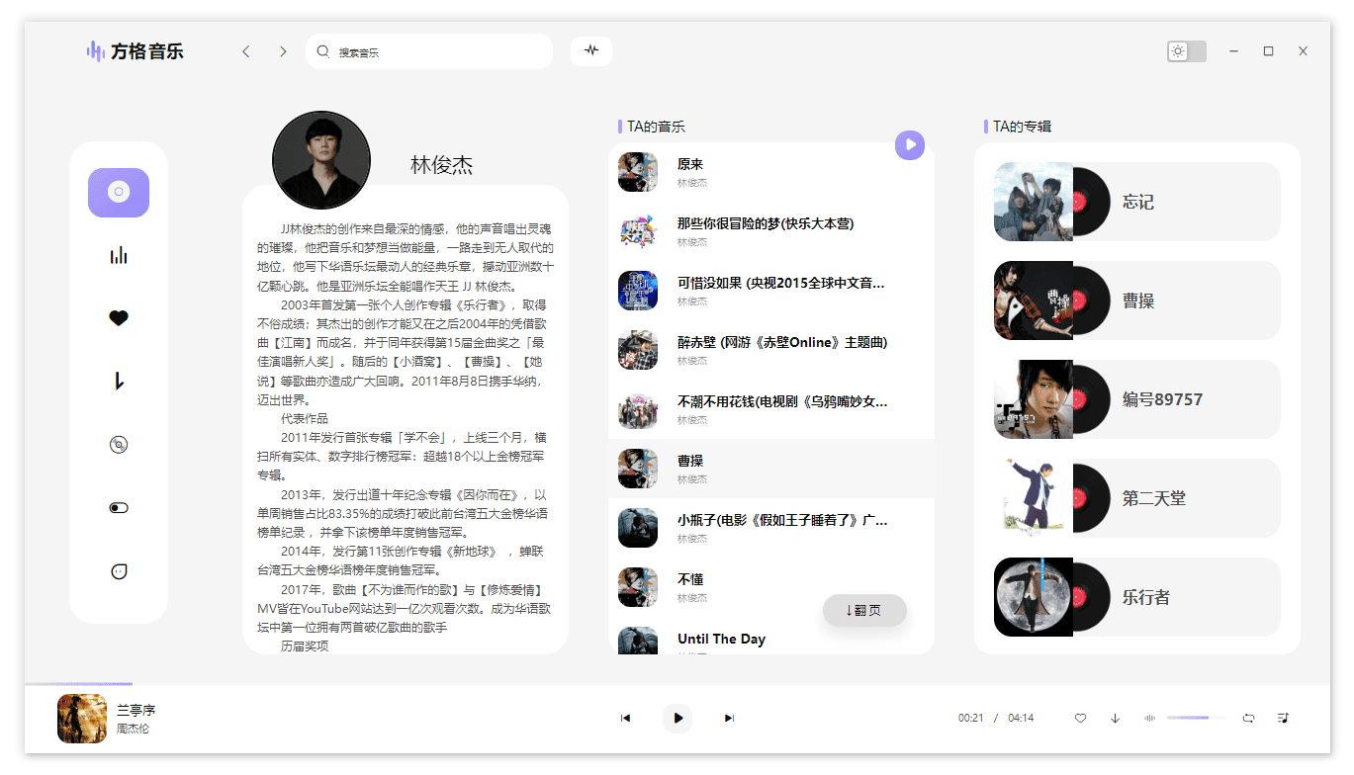Click the down arrow sidebar icon
Viewport: 1354px width, 775px height.
[x=119, y=382]
